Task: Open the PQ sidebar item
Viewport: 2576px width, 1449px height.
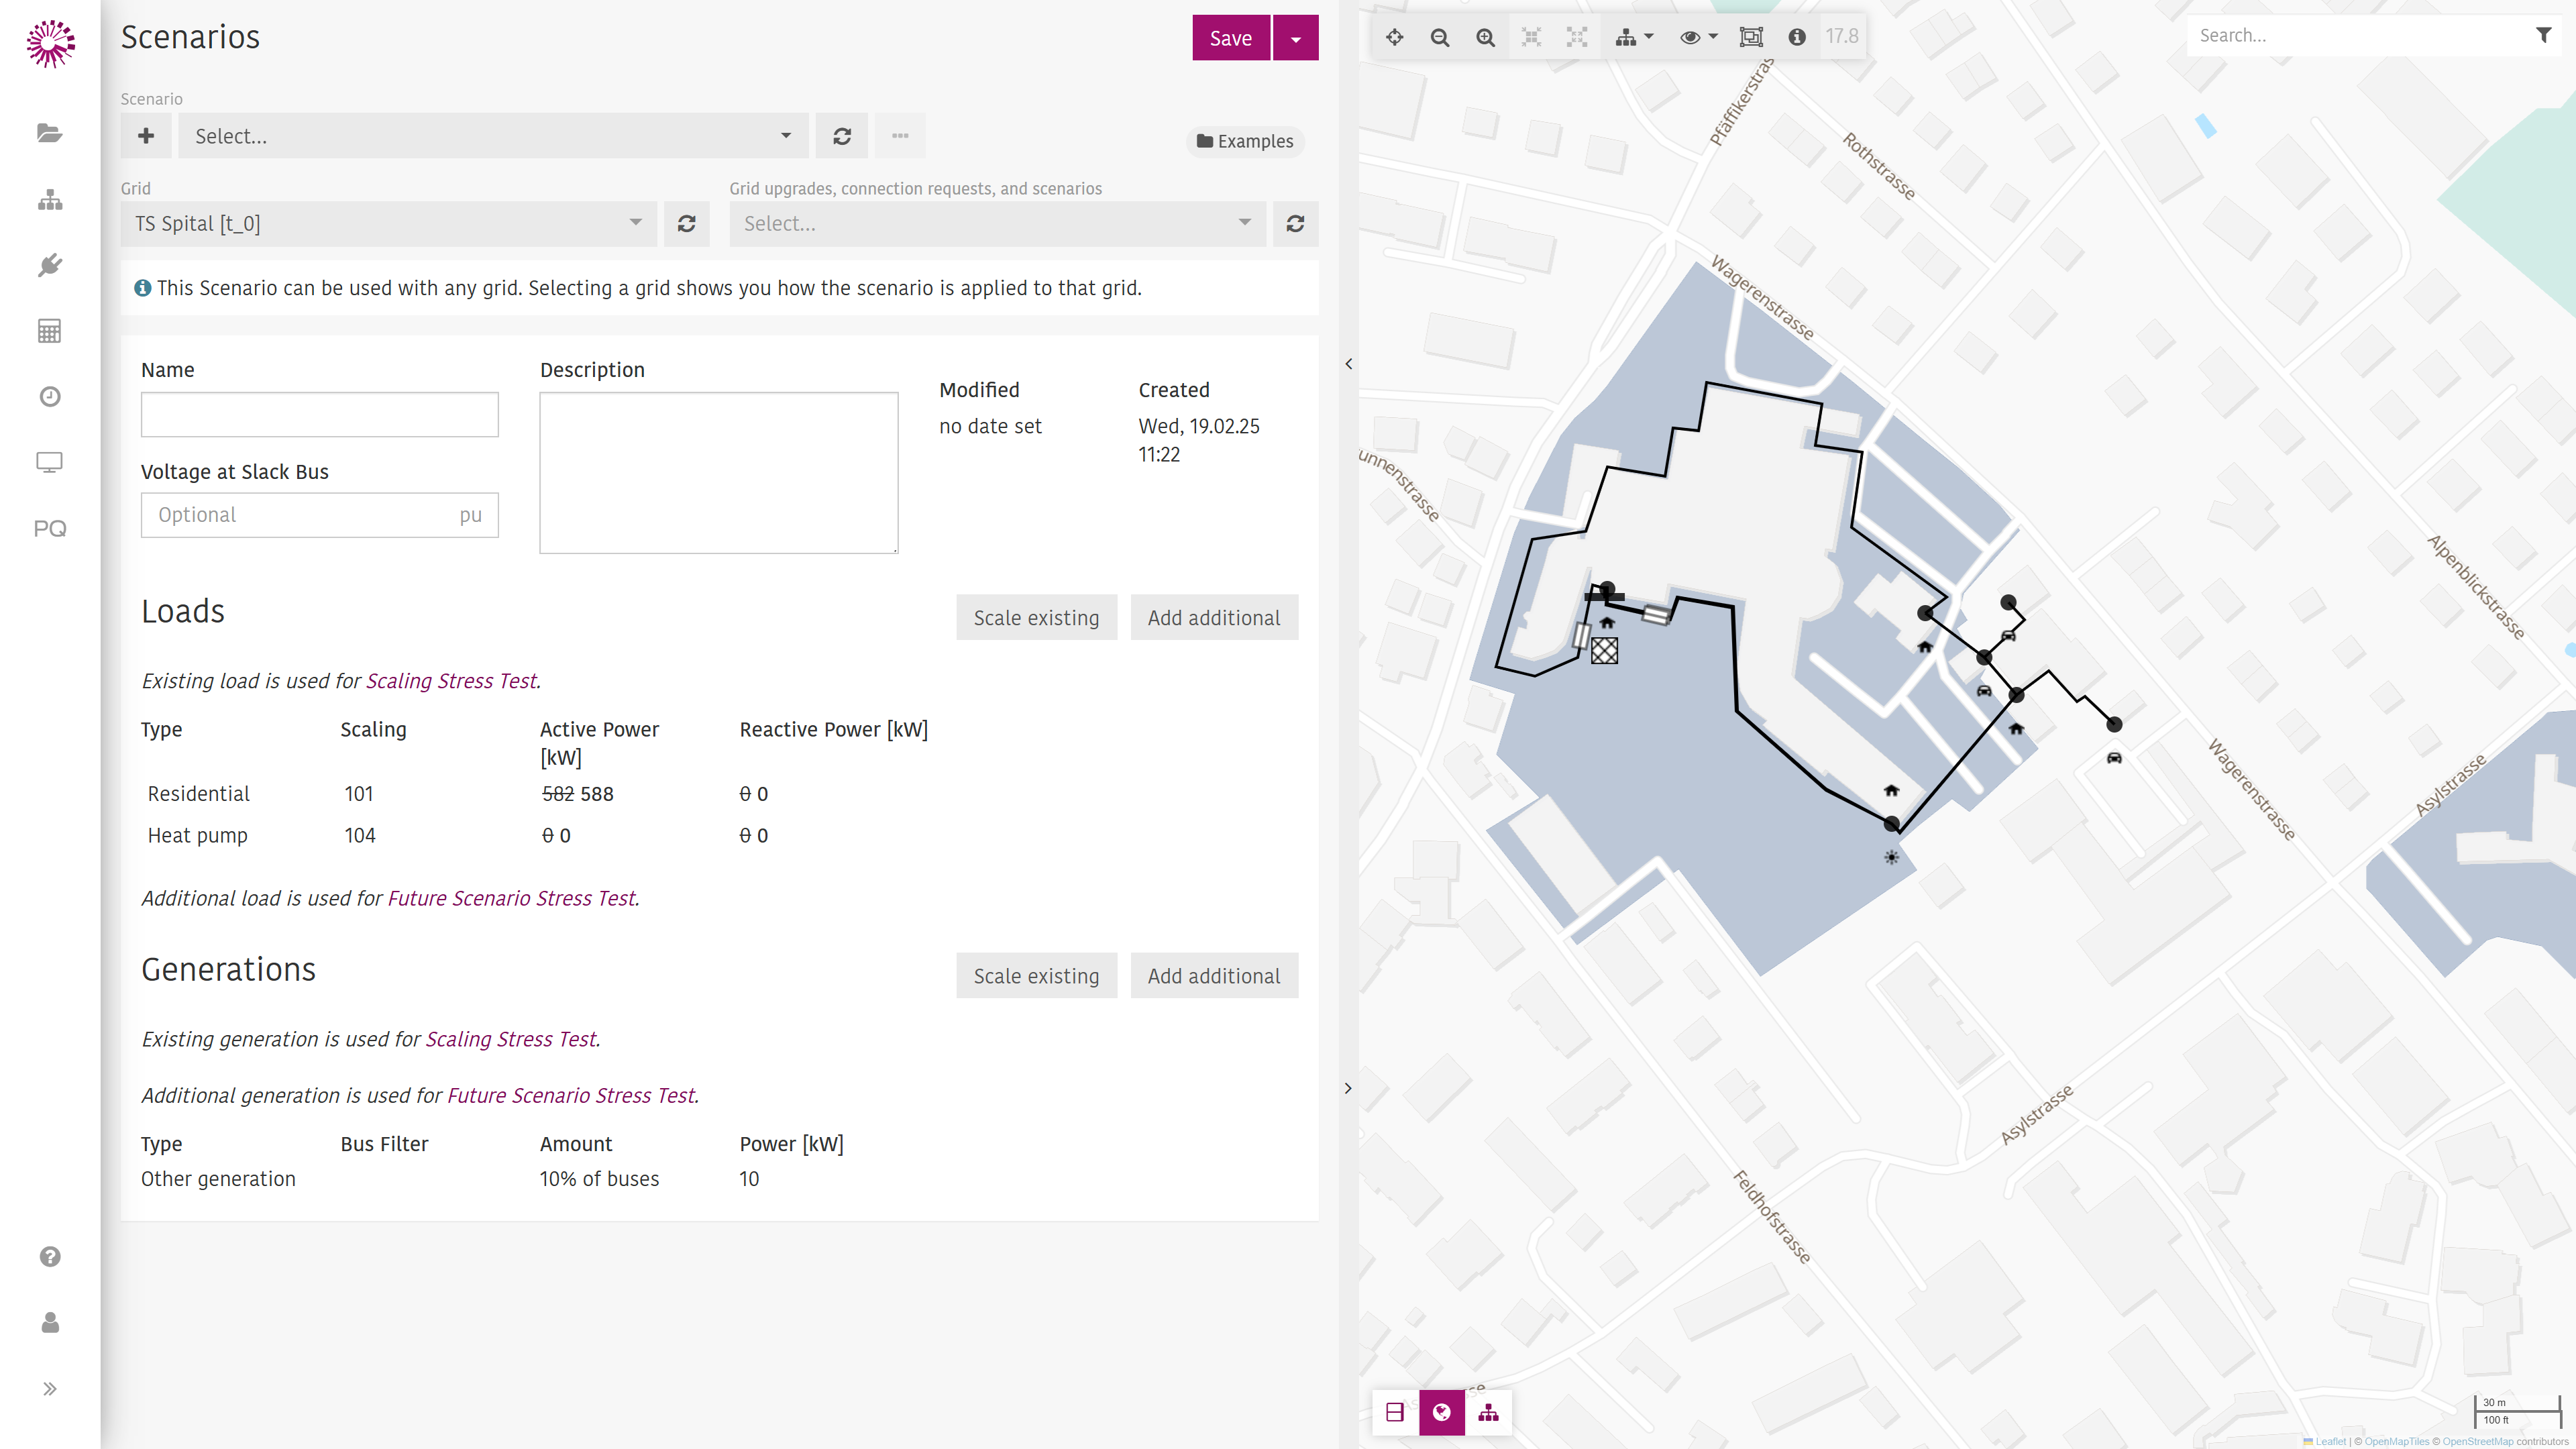Action: pos(50,528)
